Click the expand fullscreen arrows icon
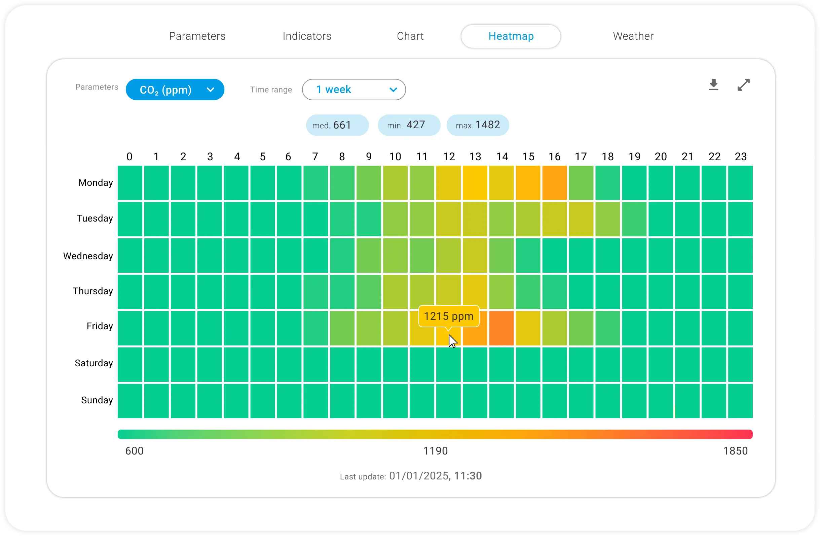This screenshot has height=536, width=820. click(743, 85)
